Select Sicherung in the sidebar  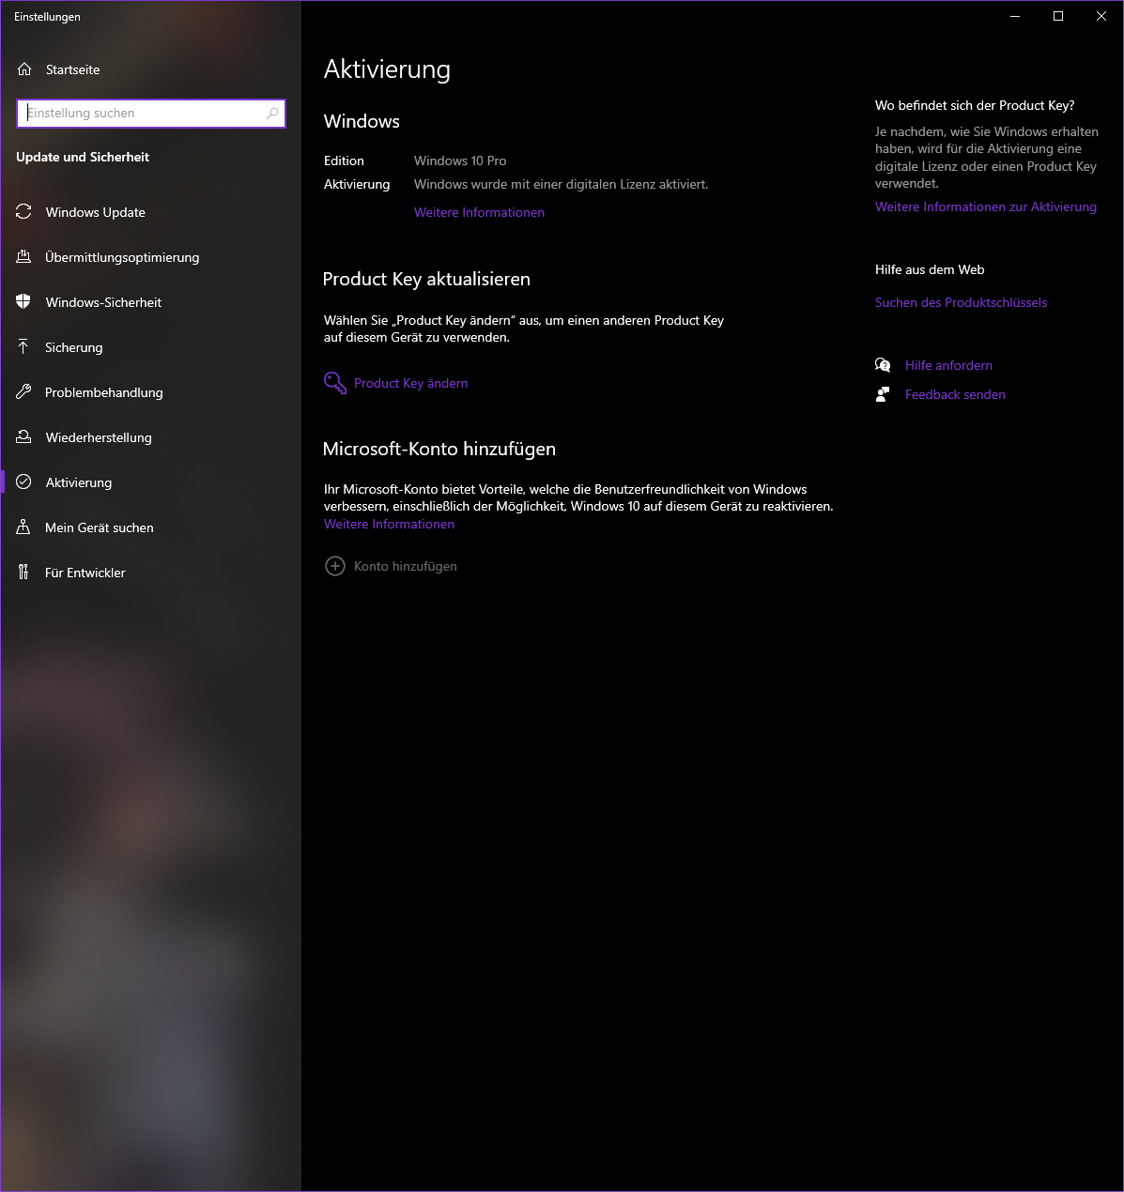coord(150,347)
